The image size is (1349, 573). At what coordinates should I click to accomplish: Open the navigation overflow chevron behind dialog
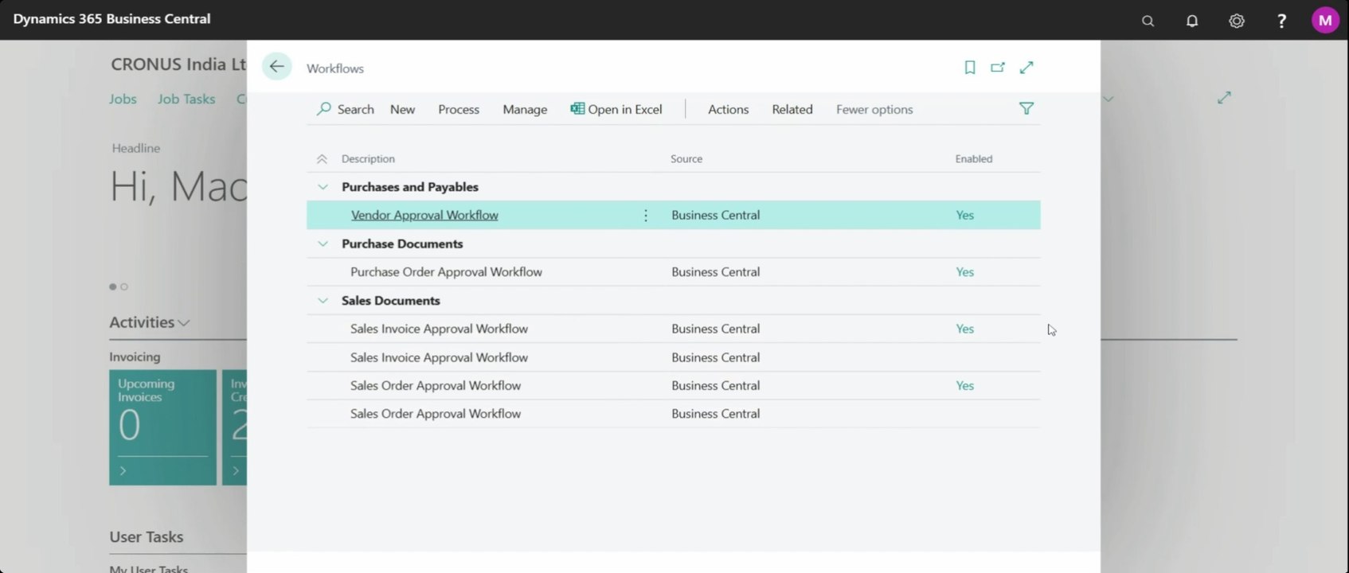(x=1108, y=99)
